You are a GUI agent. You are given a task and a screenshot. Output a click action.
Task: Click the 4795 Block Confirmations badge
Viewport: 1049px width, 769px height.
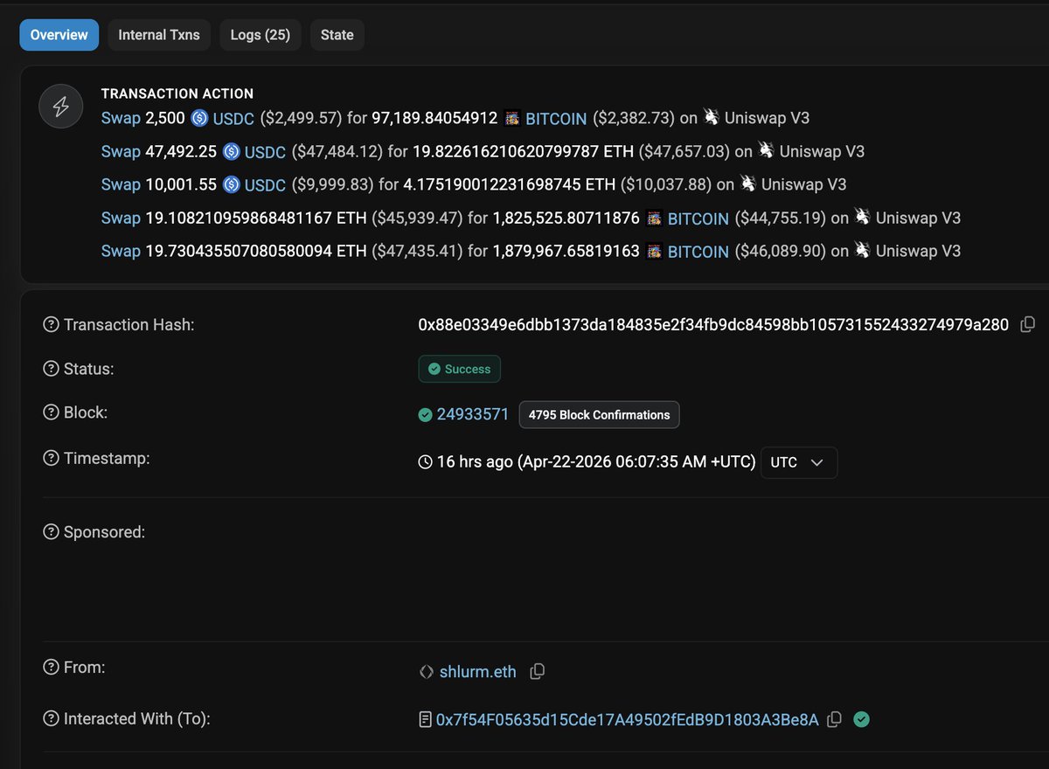600,415
